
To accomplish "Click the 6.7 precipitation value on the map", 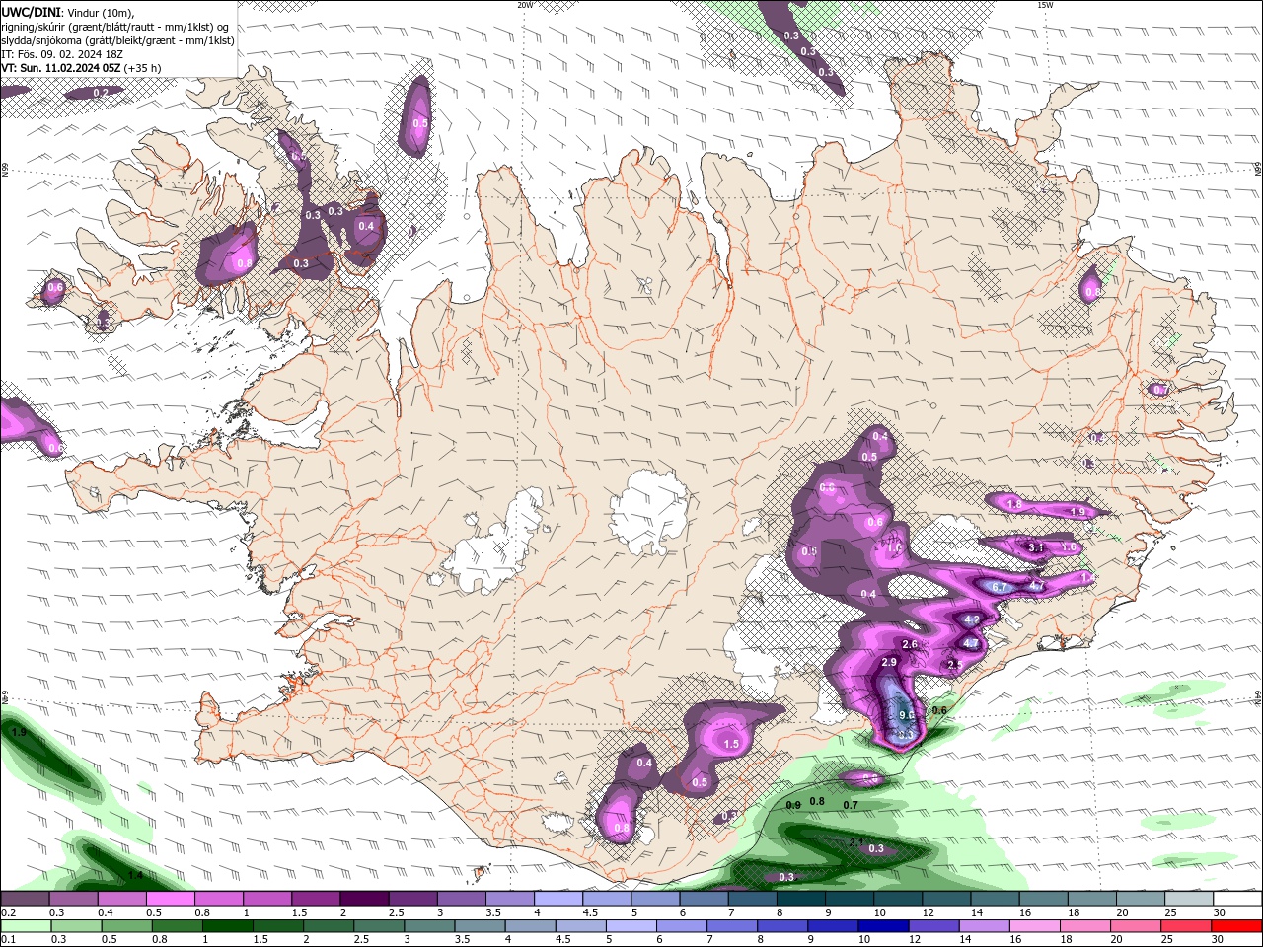I will pos(999,587).
